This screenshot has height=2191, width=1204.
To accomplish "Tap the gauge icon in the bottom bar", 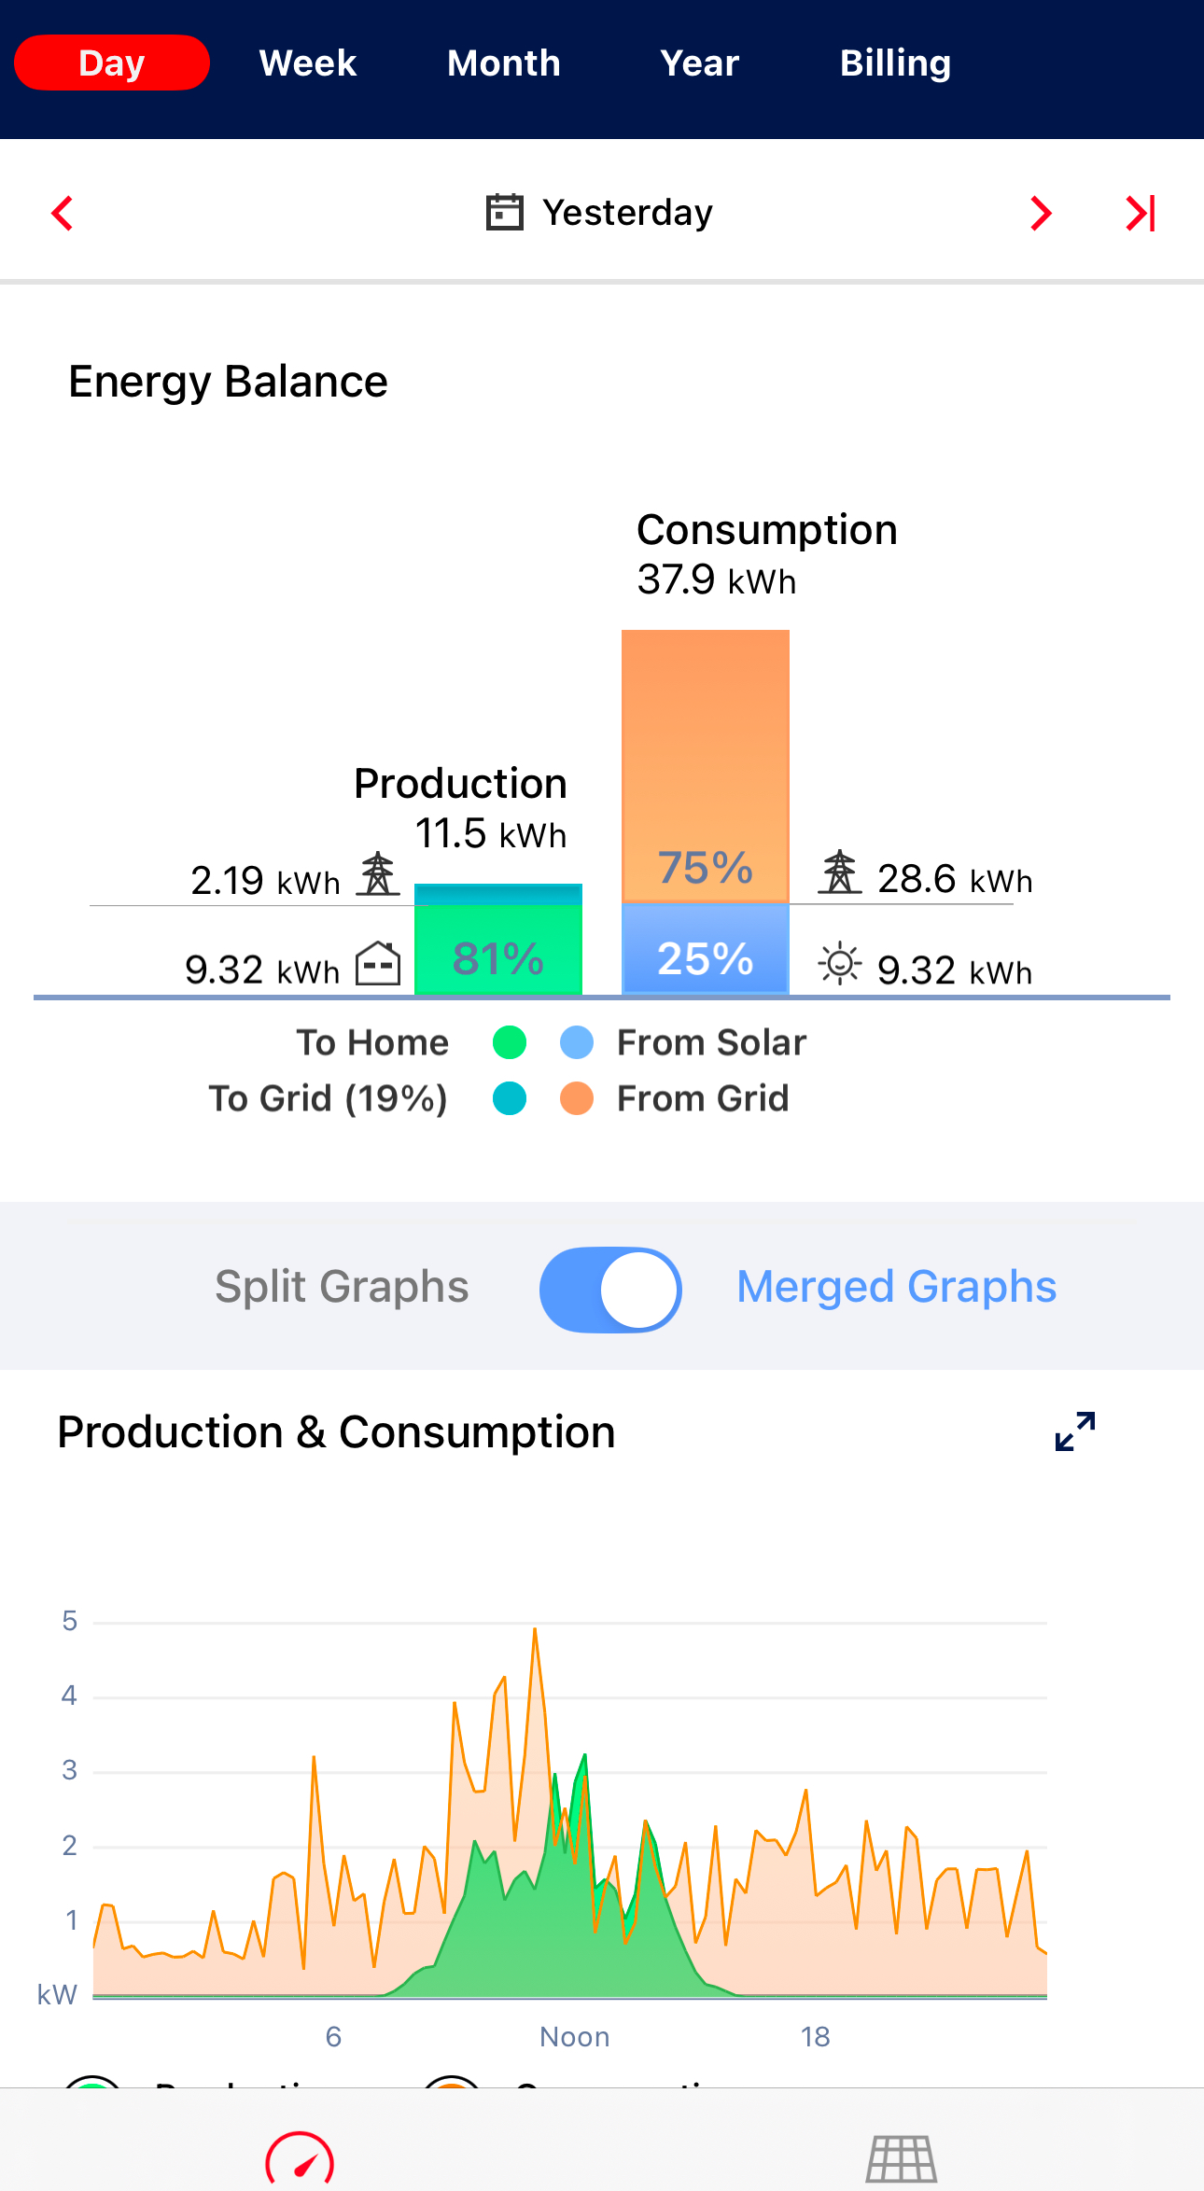I will pyautogui.click(x=300, y=2158).
